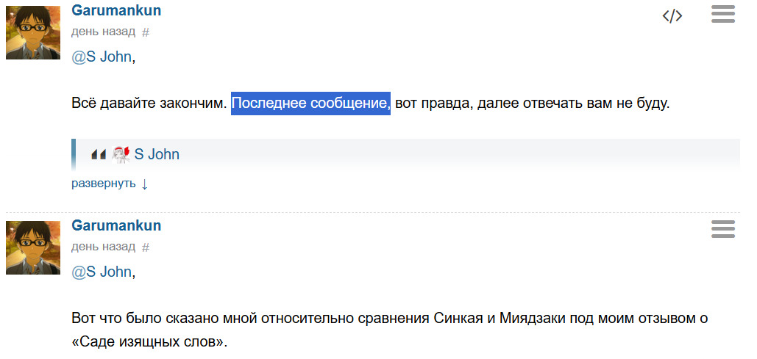757x359 pixels.
Task: Open Garumankun's profile from the first comment's username
Action: pyautogui.click(x=116, y=10)
